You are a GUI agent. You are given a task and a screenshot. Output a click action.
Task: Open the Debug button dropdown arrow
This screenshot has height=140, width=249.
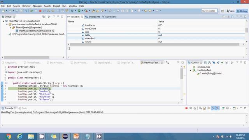(75, 11)
